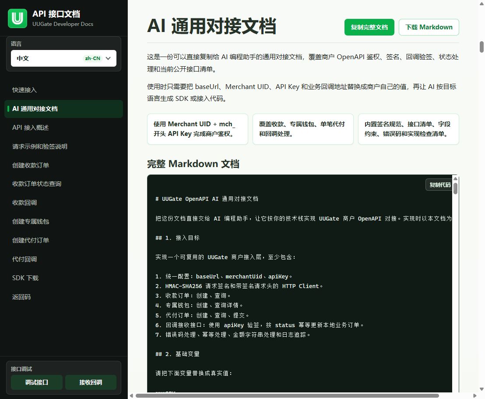Click the card 覆盖收款、专属钱包、单笔代付

(x=303, y=129)
